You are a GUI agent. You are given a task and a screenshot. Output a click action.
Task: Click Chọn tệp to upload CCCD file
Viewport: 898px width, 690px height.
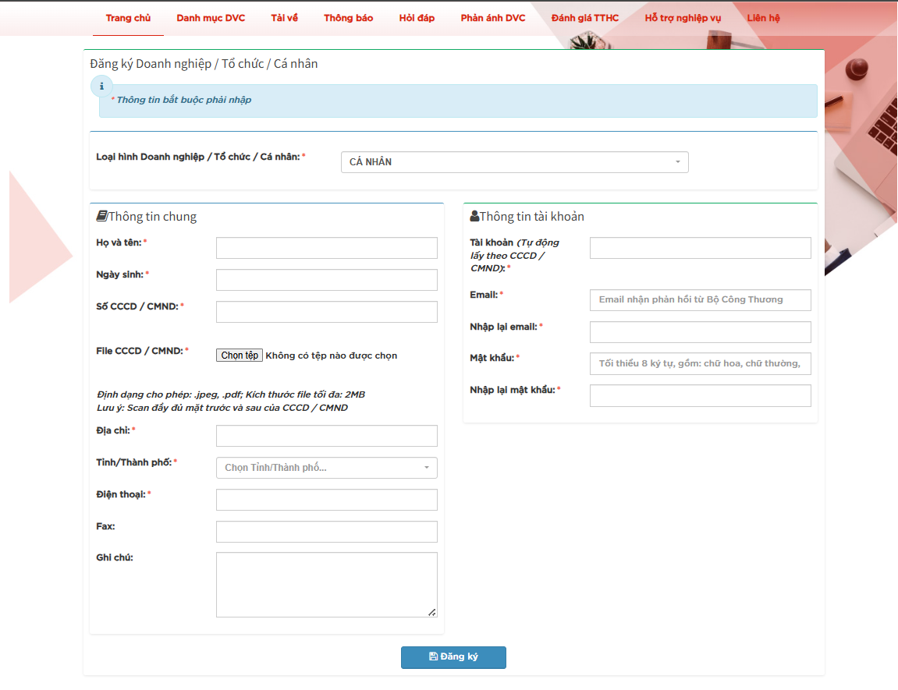240,356
